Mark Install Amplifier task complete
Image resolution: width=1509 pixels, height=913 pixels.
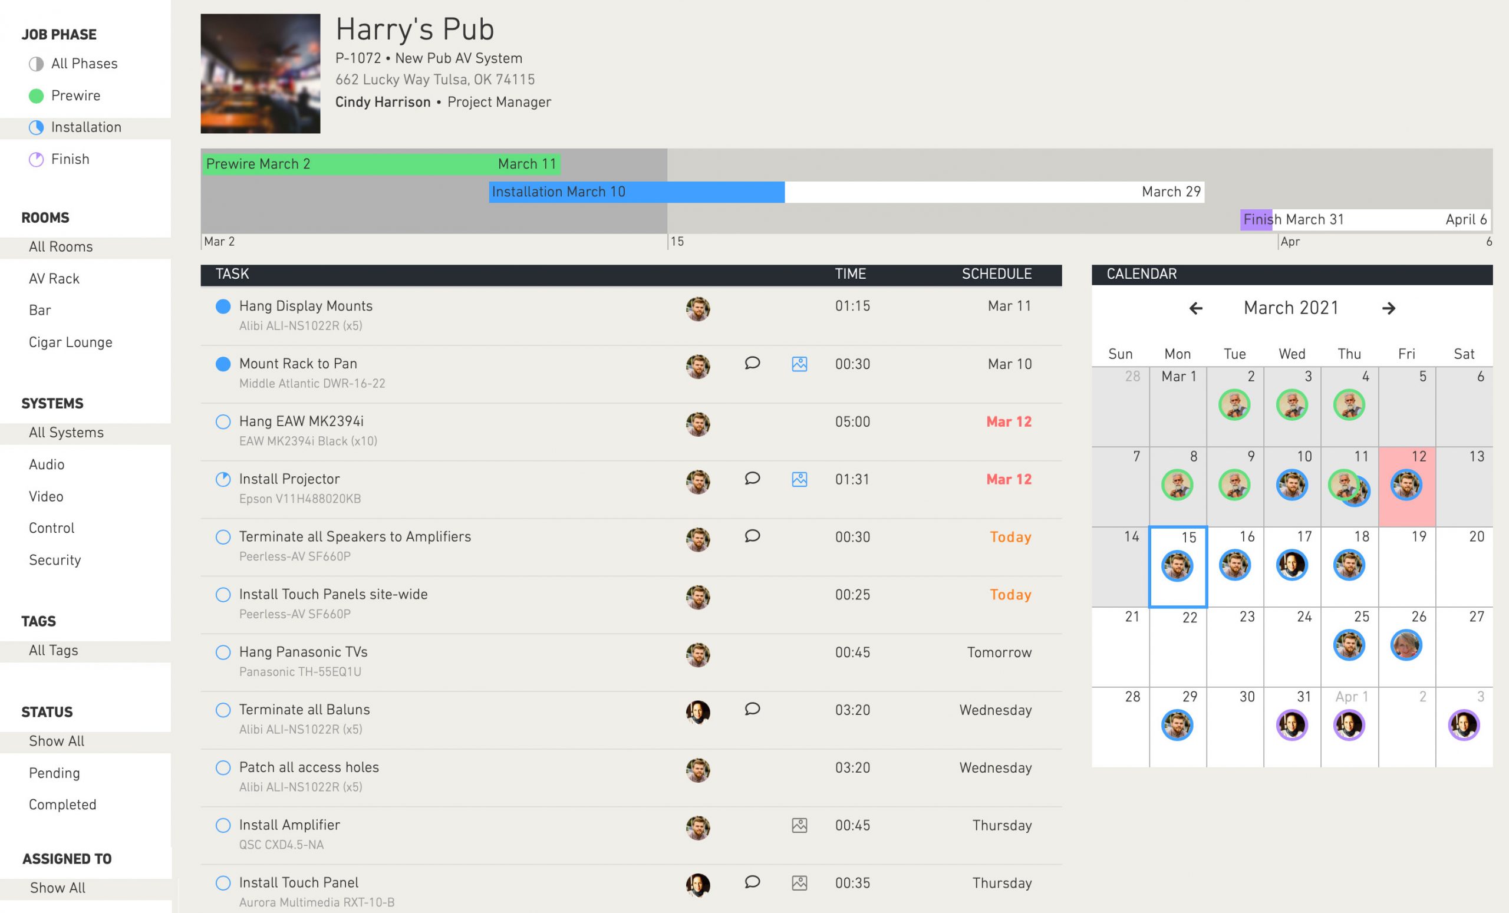(223, 825)
